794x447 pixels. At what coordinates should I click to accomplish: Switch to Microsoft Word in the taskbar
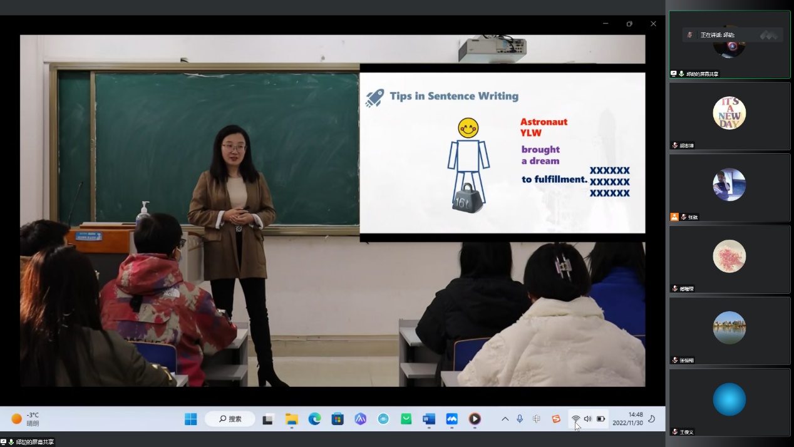pos(429,419)
